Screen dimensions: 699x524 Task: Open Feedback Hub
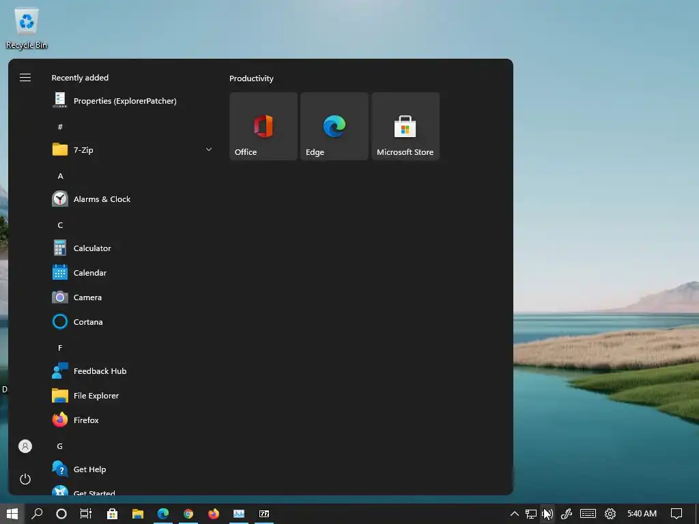132,370
